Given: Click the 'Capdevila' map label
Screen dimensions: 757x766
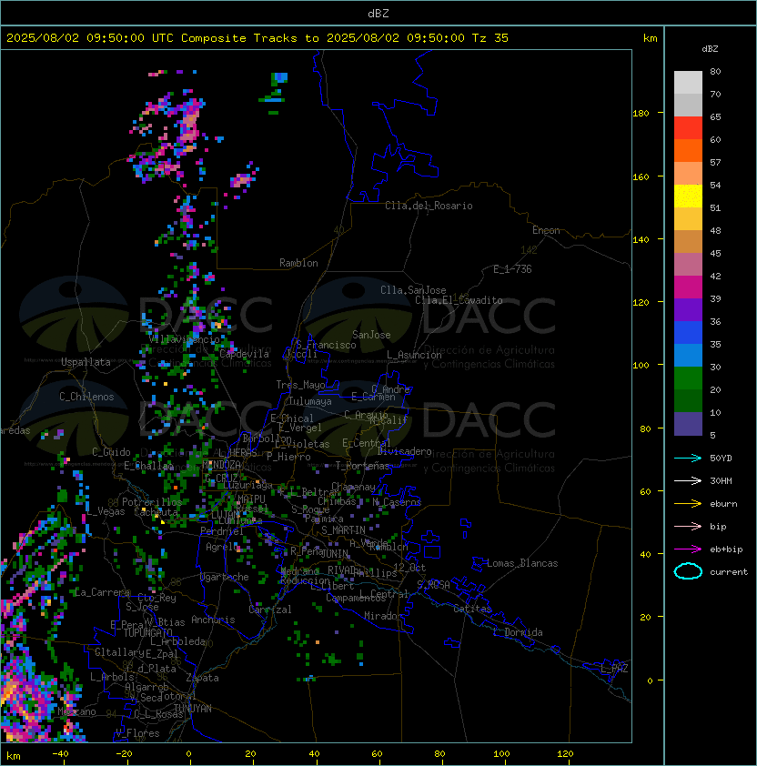Looking at the screenshot, I should (244, 354).
